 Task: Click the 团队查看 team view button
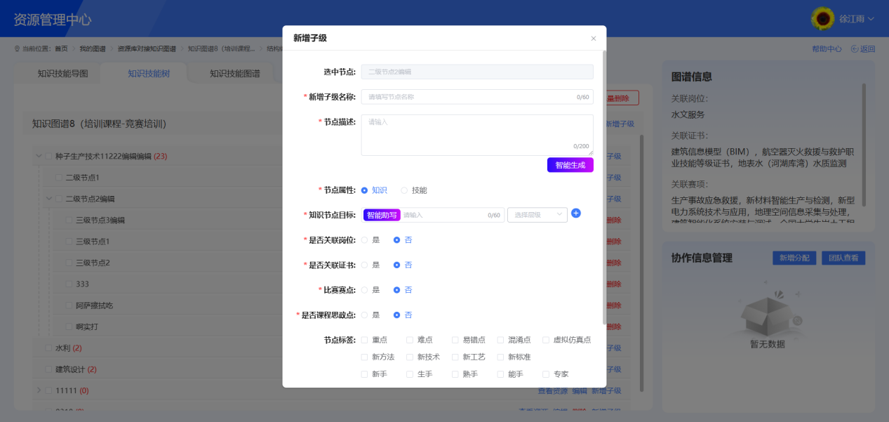click(844, 257)
